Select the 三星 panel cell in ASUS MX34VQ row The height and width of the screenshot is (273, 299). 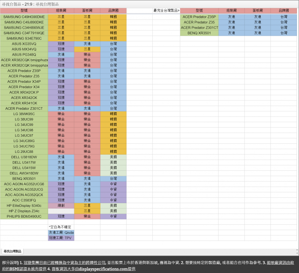click(x=87, y=49)
